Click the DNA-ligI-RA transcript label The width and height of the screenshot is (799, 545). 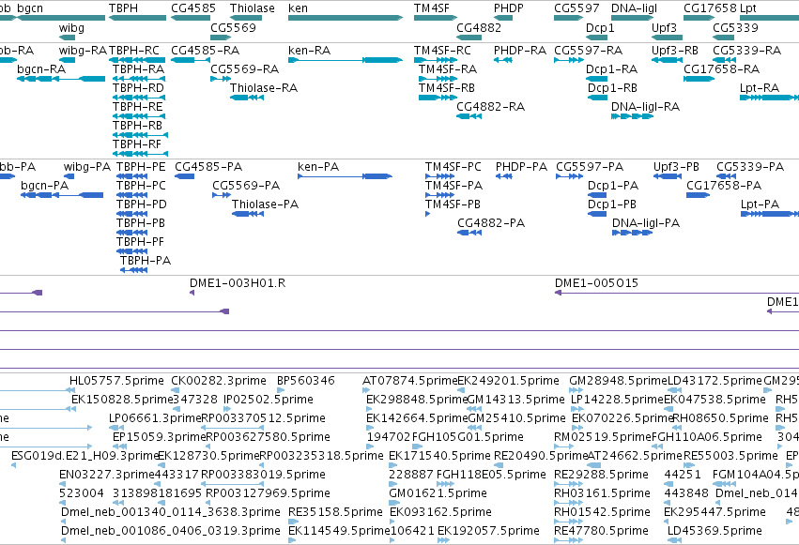[646, 107]
